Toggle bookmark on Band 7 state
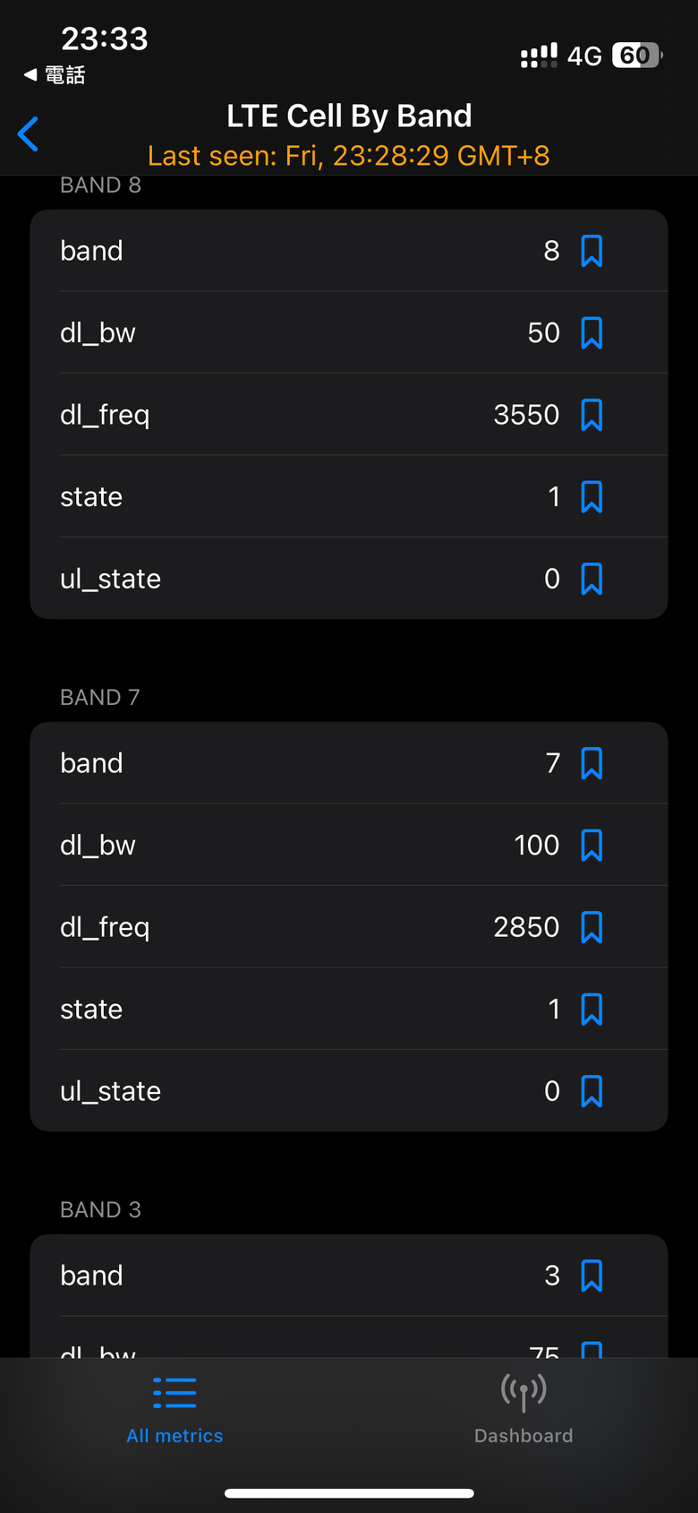Screen dimensions: 698x1513 click(x=592, y=1010)
